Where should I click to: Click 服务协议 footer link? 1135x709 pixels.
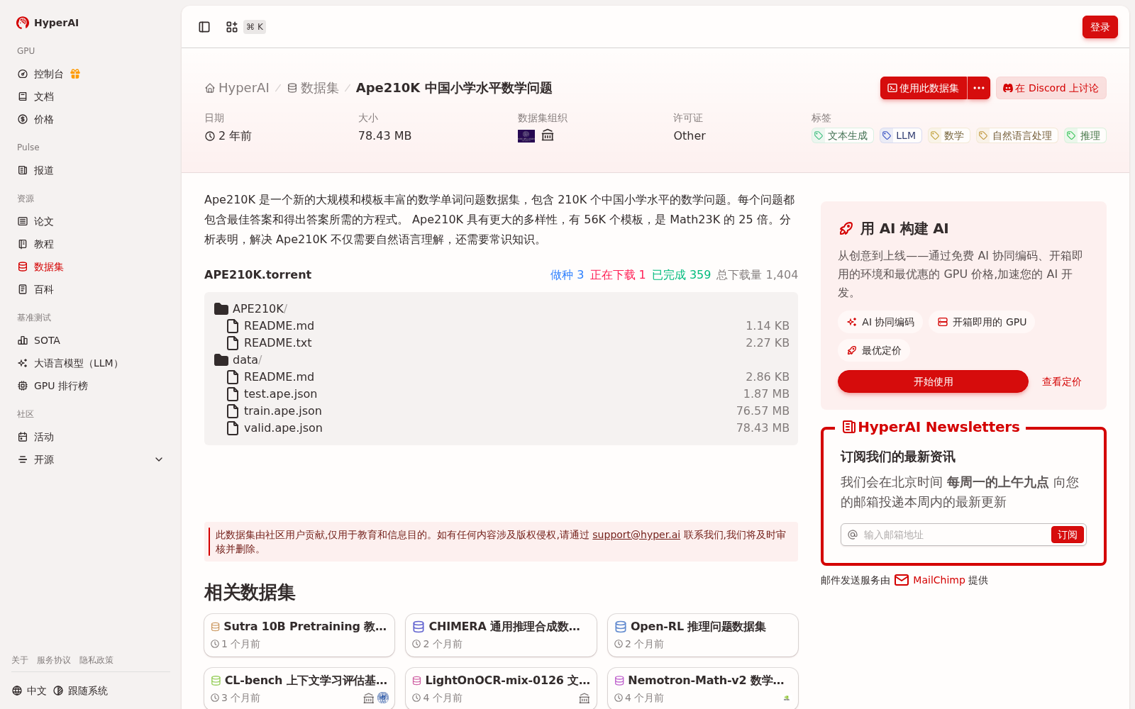click(x=54, y=660)
